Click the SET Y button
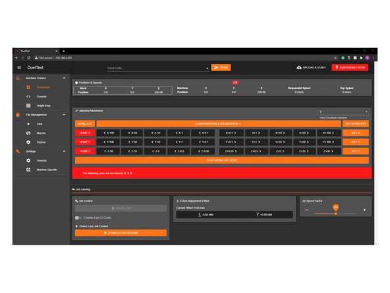This screenshot has width=390, height=293. (x=356, y=142)
